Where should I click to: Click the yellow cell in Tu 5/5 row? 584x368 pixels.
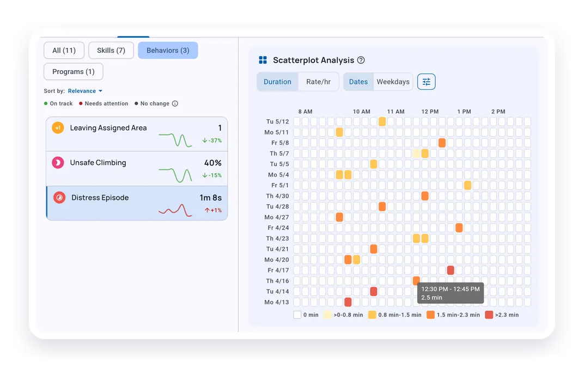[x=374, y=164]
